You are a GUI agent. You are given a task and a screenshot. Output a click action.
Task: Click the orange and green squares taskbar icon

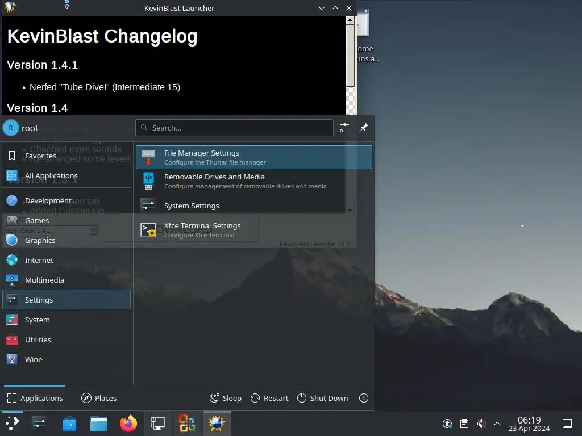tap(187, 424)
